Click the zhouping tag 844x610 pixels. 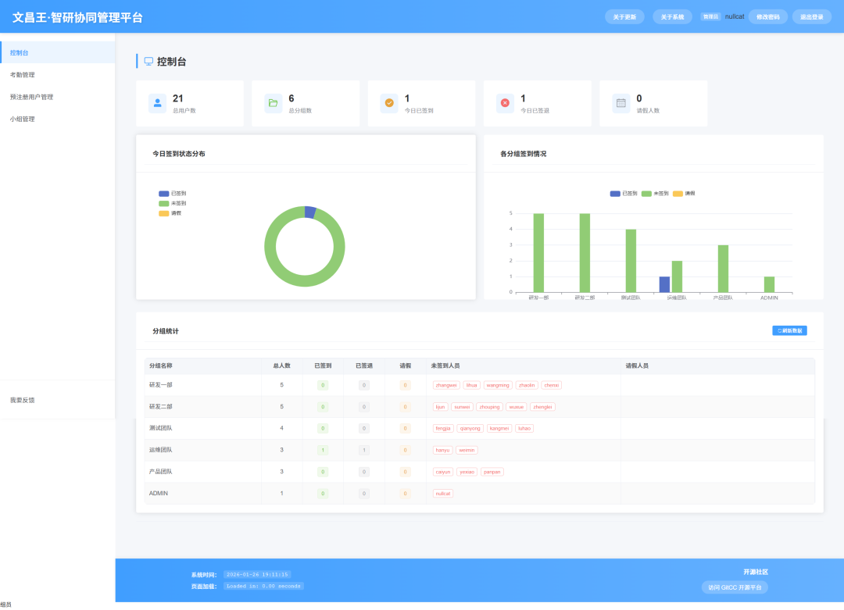pyautogui.click(x=489, y=407)
